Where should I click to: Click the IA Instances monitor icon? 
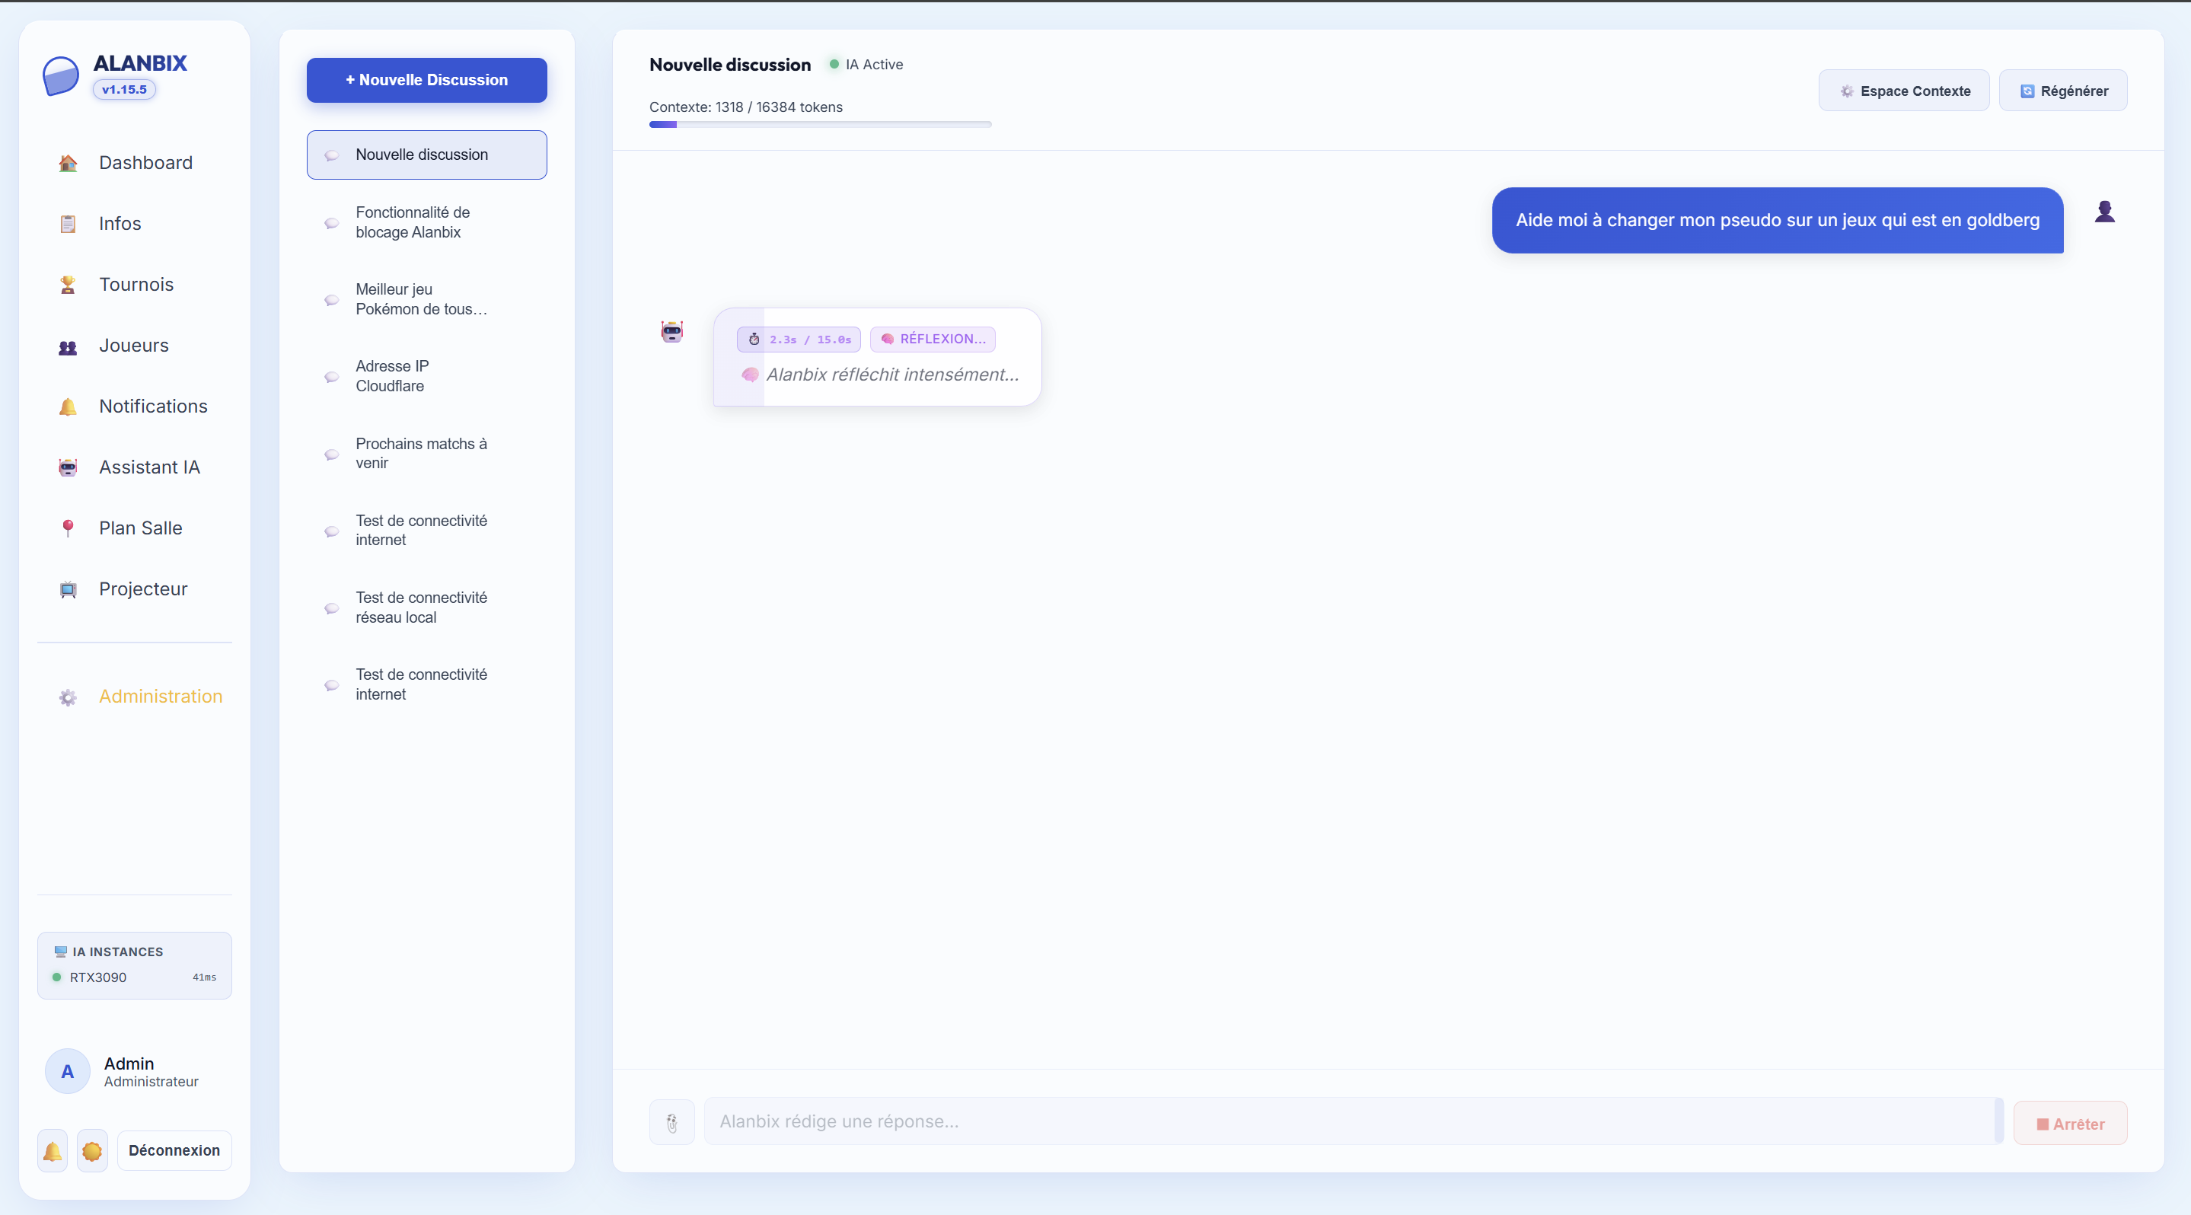pos(60,952)
